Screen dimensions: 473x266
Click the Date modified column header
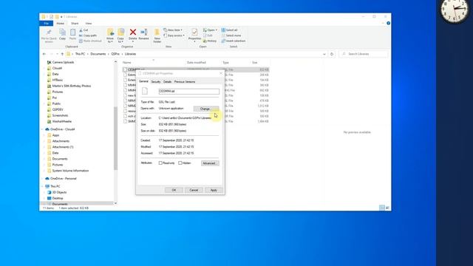pyautogui.click(x=197, y=62)
